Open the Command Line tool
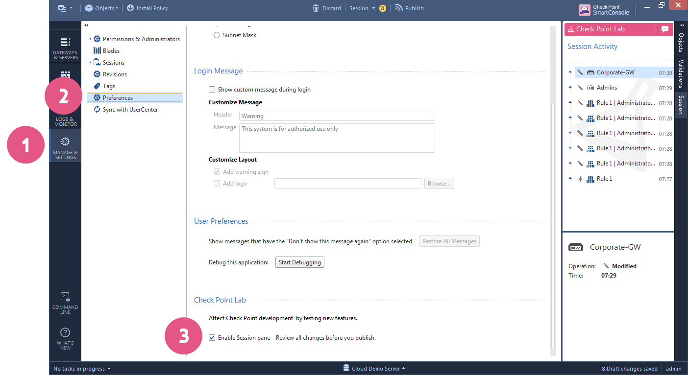Screen dimensions: 688x375 coord(65,303)
